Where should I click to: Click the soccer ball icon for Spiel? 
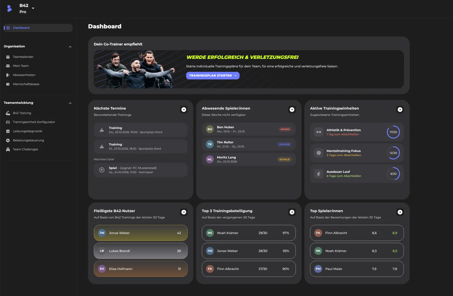tap(102, 170)
